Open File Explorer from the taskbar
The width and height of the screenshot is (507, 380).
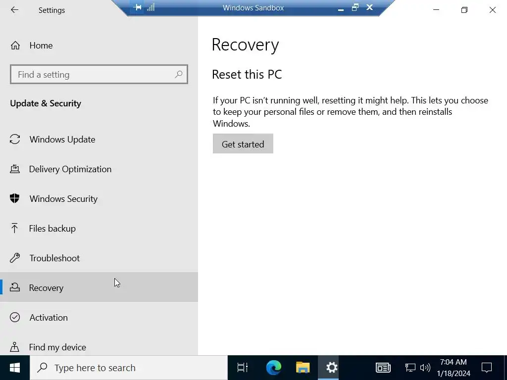pyautogui.click(x=303, y=368)
